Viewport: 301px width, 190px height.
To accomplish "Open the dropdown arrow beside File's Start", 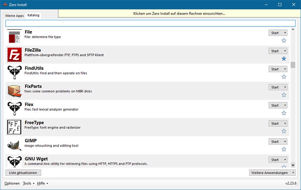I will (x=285, y=33).
